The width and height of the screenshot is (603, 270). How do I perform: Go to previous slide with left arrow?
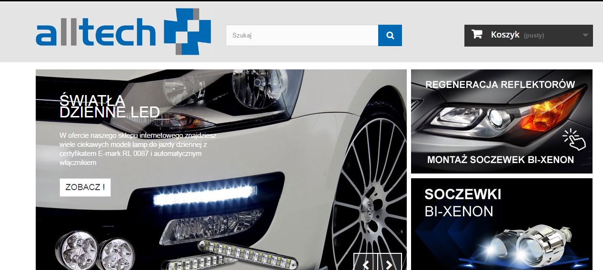coord(365,264)
